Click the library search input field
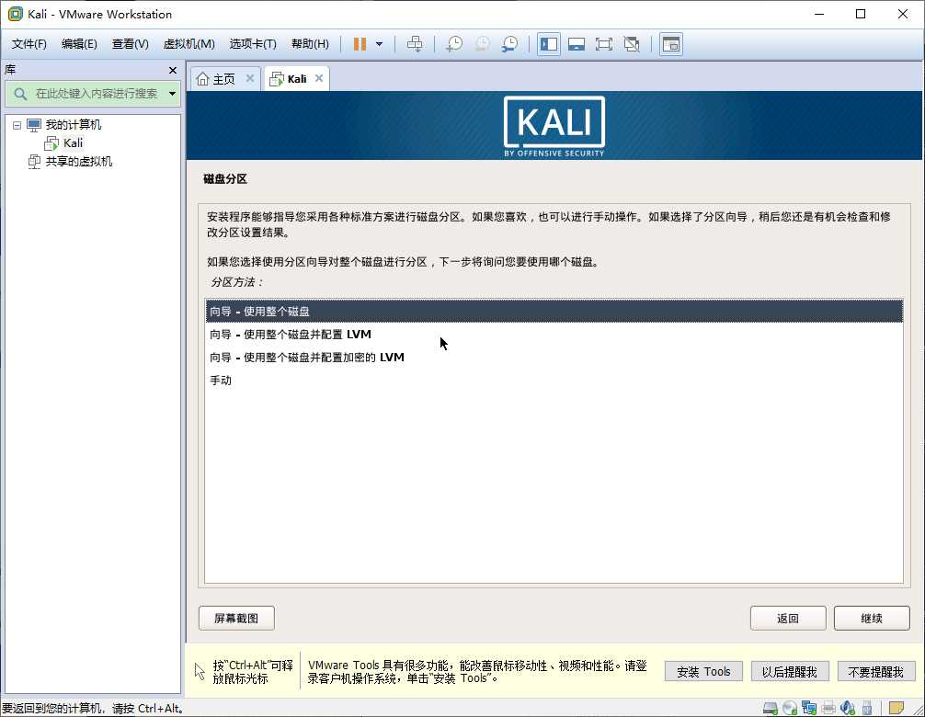Screen dimensions: 925x717 click(x=97, y=94)
